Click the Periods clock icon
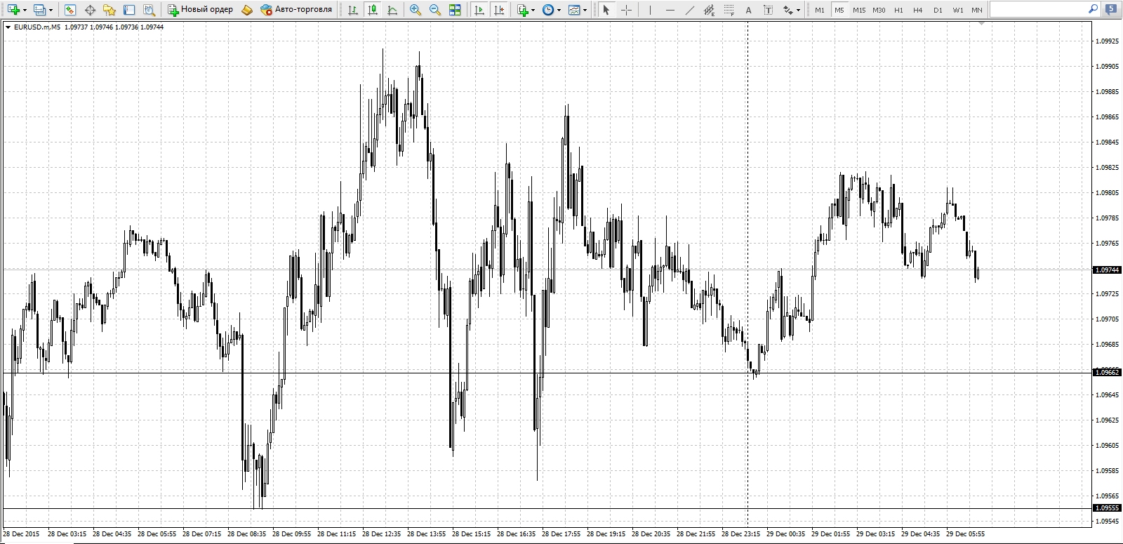 point(548,10)
